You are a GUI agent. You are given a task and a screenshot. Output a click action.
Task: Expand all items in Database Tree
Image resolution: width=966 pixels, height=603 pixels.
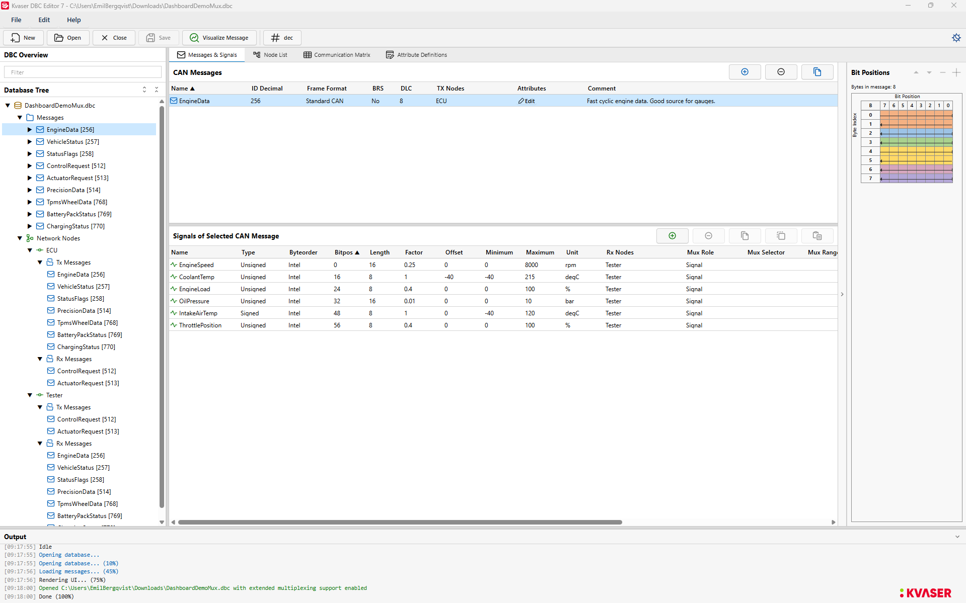click(144, 90)
